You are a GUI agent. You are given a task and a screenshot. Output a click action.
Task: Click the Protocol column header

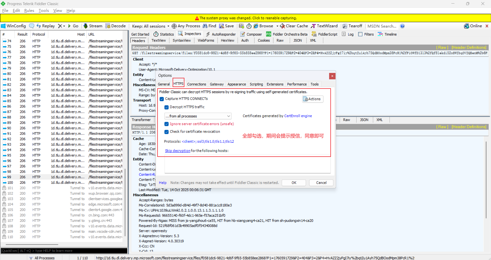pyautogui.click(x=39, y=34)
